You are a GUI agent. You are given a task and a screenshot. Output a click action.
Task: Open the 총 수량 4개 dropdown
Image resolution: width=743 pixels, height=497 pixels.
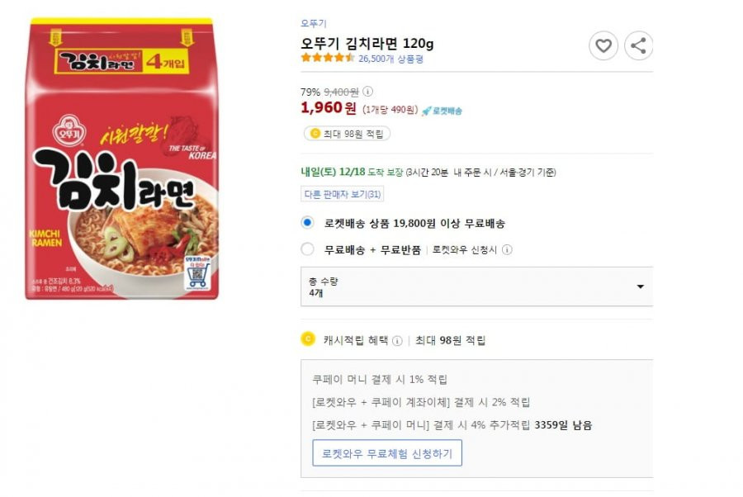point(476,286)
